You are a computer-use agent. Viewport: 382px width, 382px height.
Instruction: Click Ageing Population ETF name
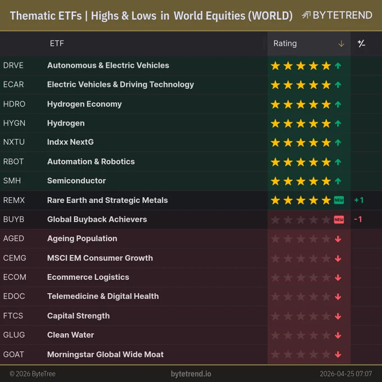(x=82, y=239)
